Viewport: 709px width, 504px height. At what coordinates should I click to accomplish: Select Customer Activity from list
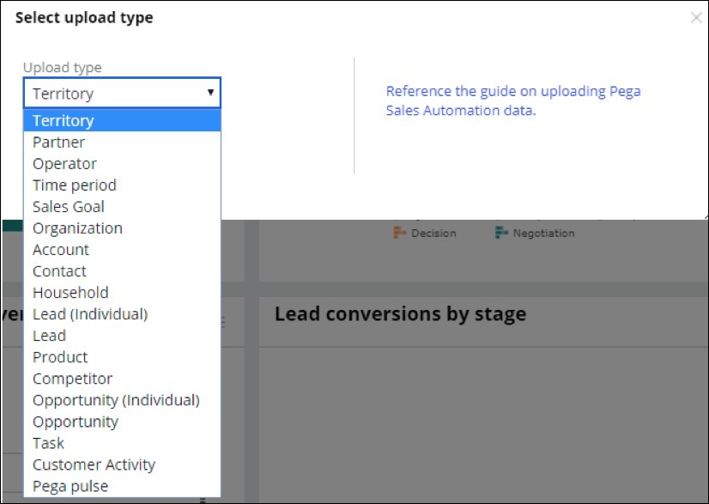[94, 465]
